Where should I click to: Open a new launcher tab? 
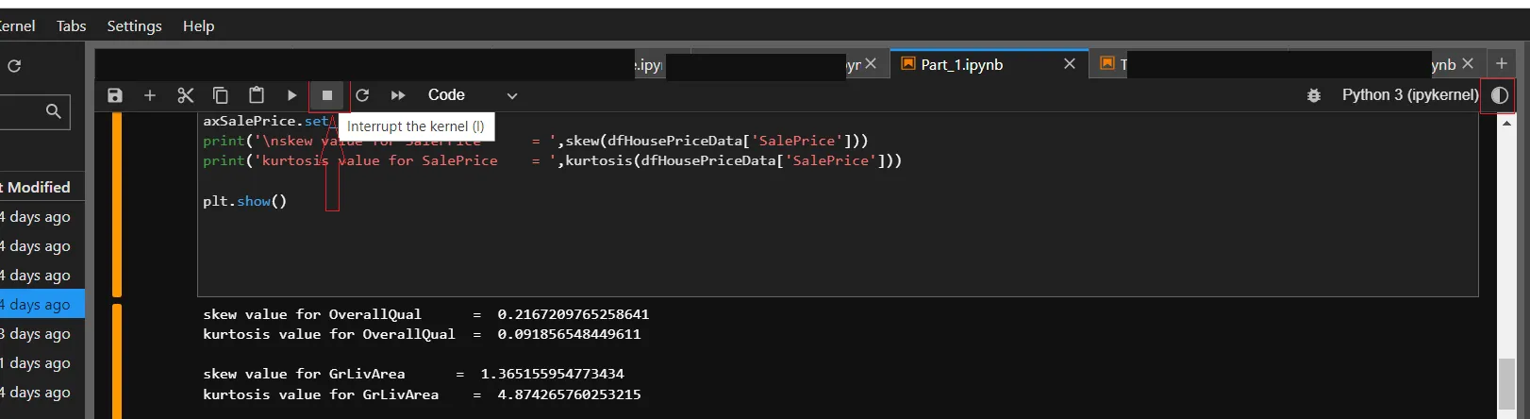[x=1502, y=63]
